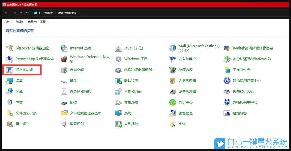
Task: Open the Windows 工具 gear icon
Action: point(118,59)
